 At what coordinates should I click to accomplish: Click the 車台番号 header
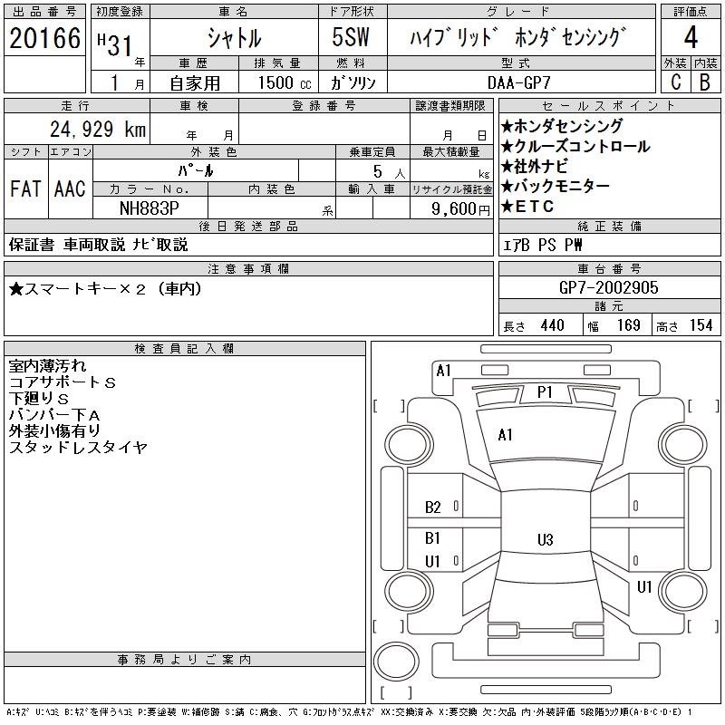click(x=609, y=268)
